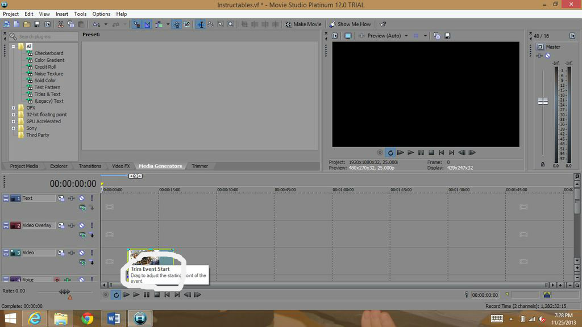Screen dimensions: 582x327
Task: Select the Normal Edit tool
Action: tap(201, 24)
